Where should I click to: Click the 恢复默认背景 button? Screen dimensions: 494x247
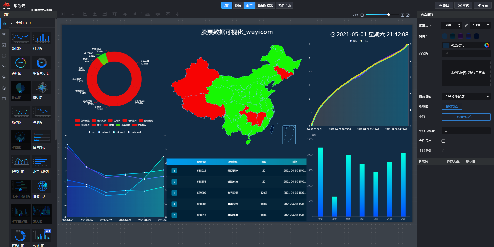point(466,117)
